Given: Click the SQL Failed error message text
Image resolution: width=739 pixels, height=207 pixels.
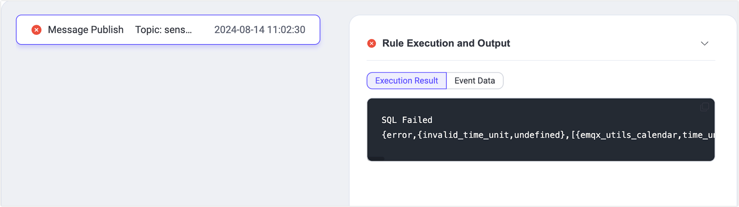Looking at the screenshot, I should point(407,120).
